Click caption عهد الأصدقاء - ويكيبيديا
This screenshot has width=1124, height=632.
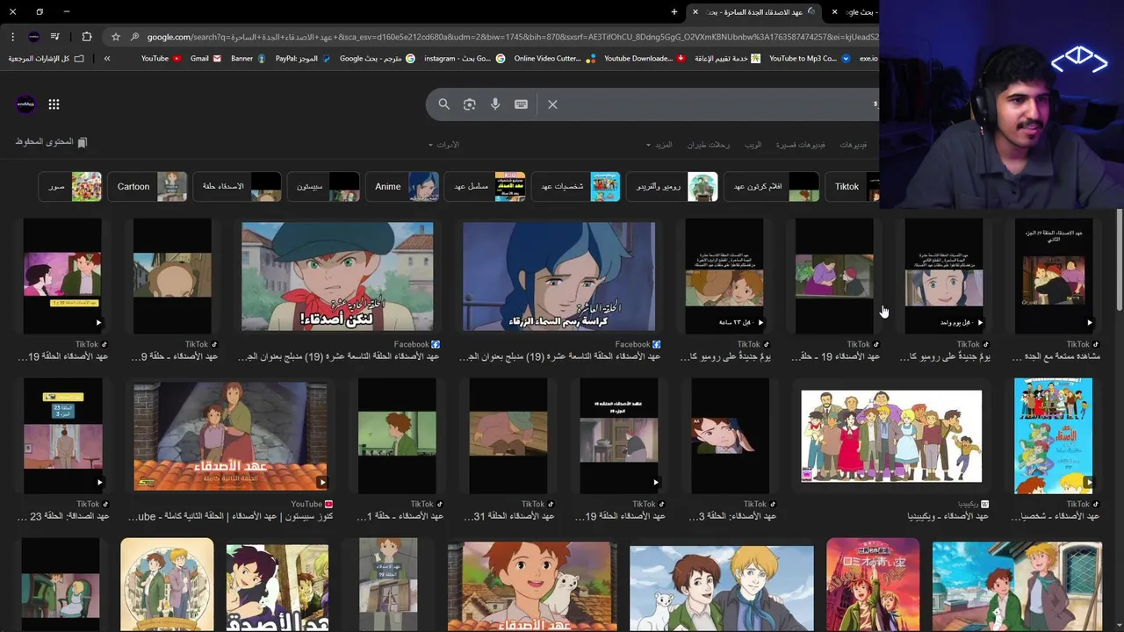947,517
